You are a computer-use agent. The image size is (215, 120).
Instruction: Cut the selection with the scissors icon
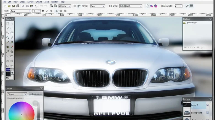tap(23, 6)
